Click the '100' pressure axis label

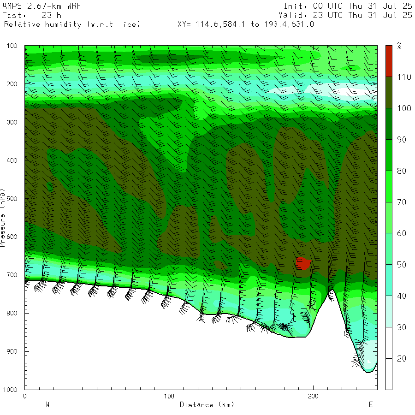point(12,46)
